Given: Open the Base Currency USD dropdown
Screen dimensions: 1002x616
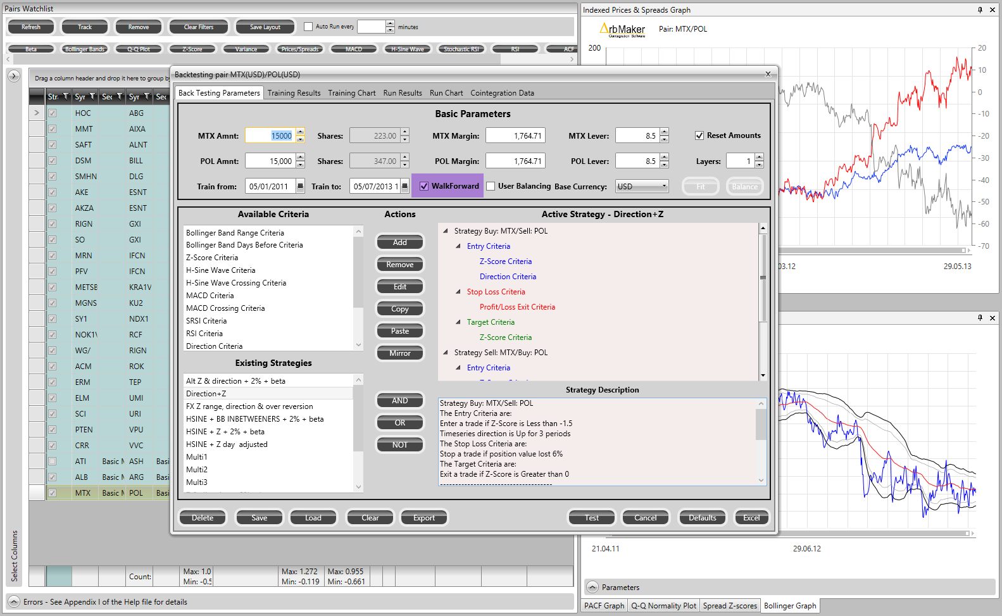Looking at the screenshot, I should point(642,186).
